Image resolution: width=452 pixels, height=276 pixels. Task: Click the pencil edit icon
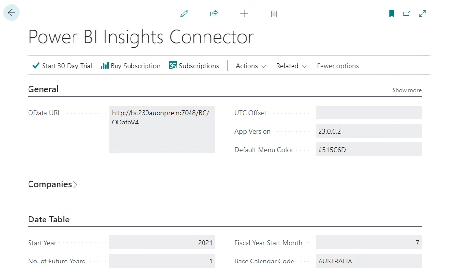184,14
